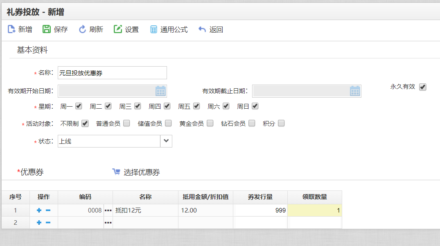
Task: Open calendar for 有效期开始日期
Action: click(160, 91)
